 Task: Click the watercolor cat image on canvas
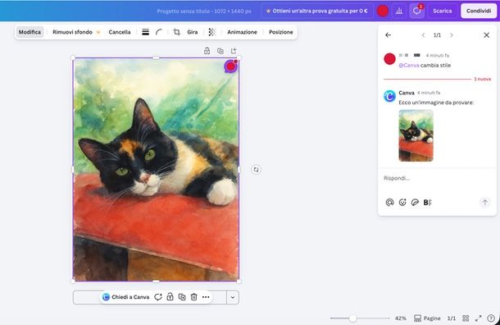pyautogui.click(x=156, y=170)
